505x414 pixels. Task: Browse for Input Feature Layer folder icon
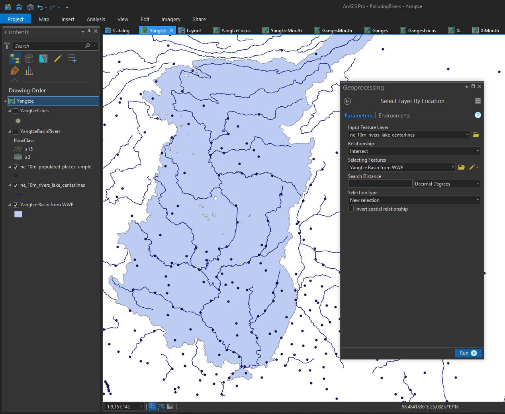click(x=476, y=135)
